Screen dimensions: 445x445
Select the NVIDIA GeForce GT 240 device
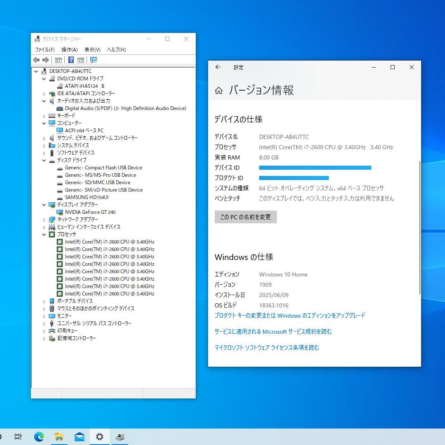pyautogui.click(x=89, y=212)
